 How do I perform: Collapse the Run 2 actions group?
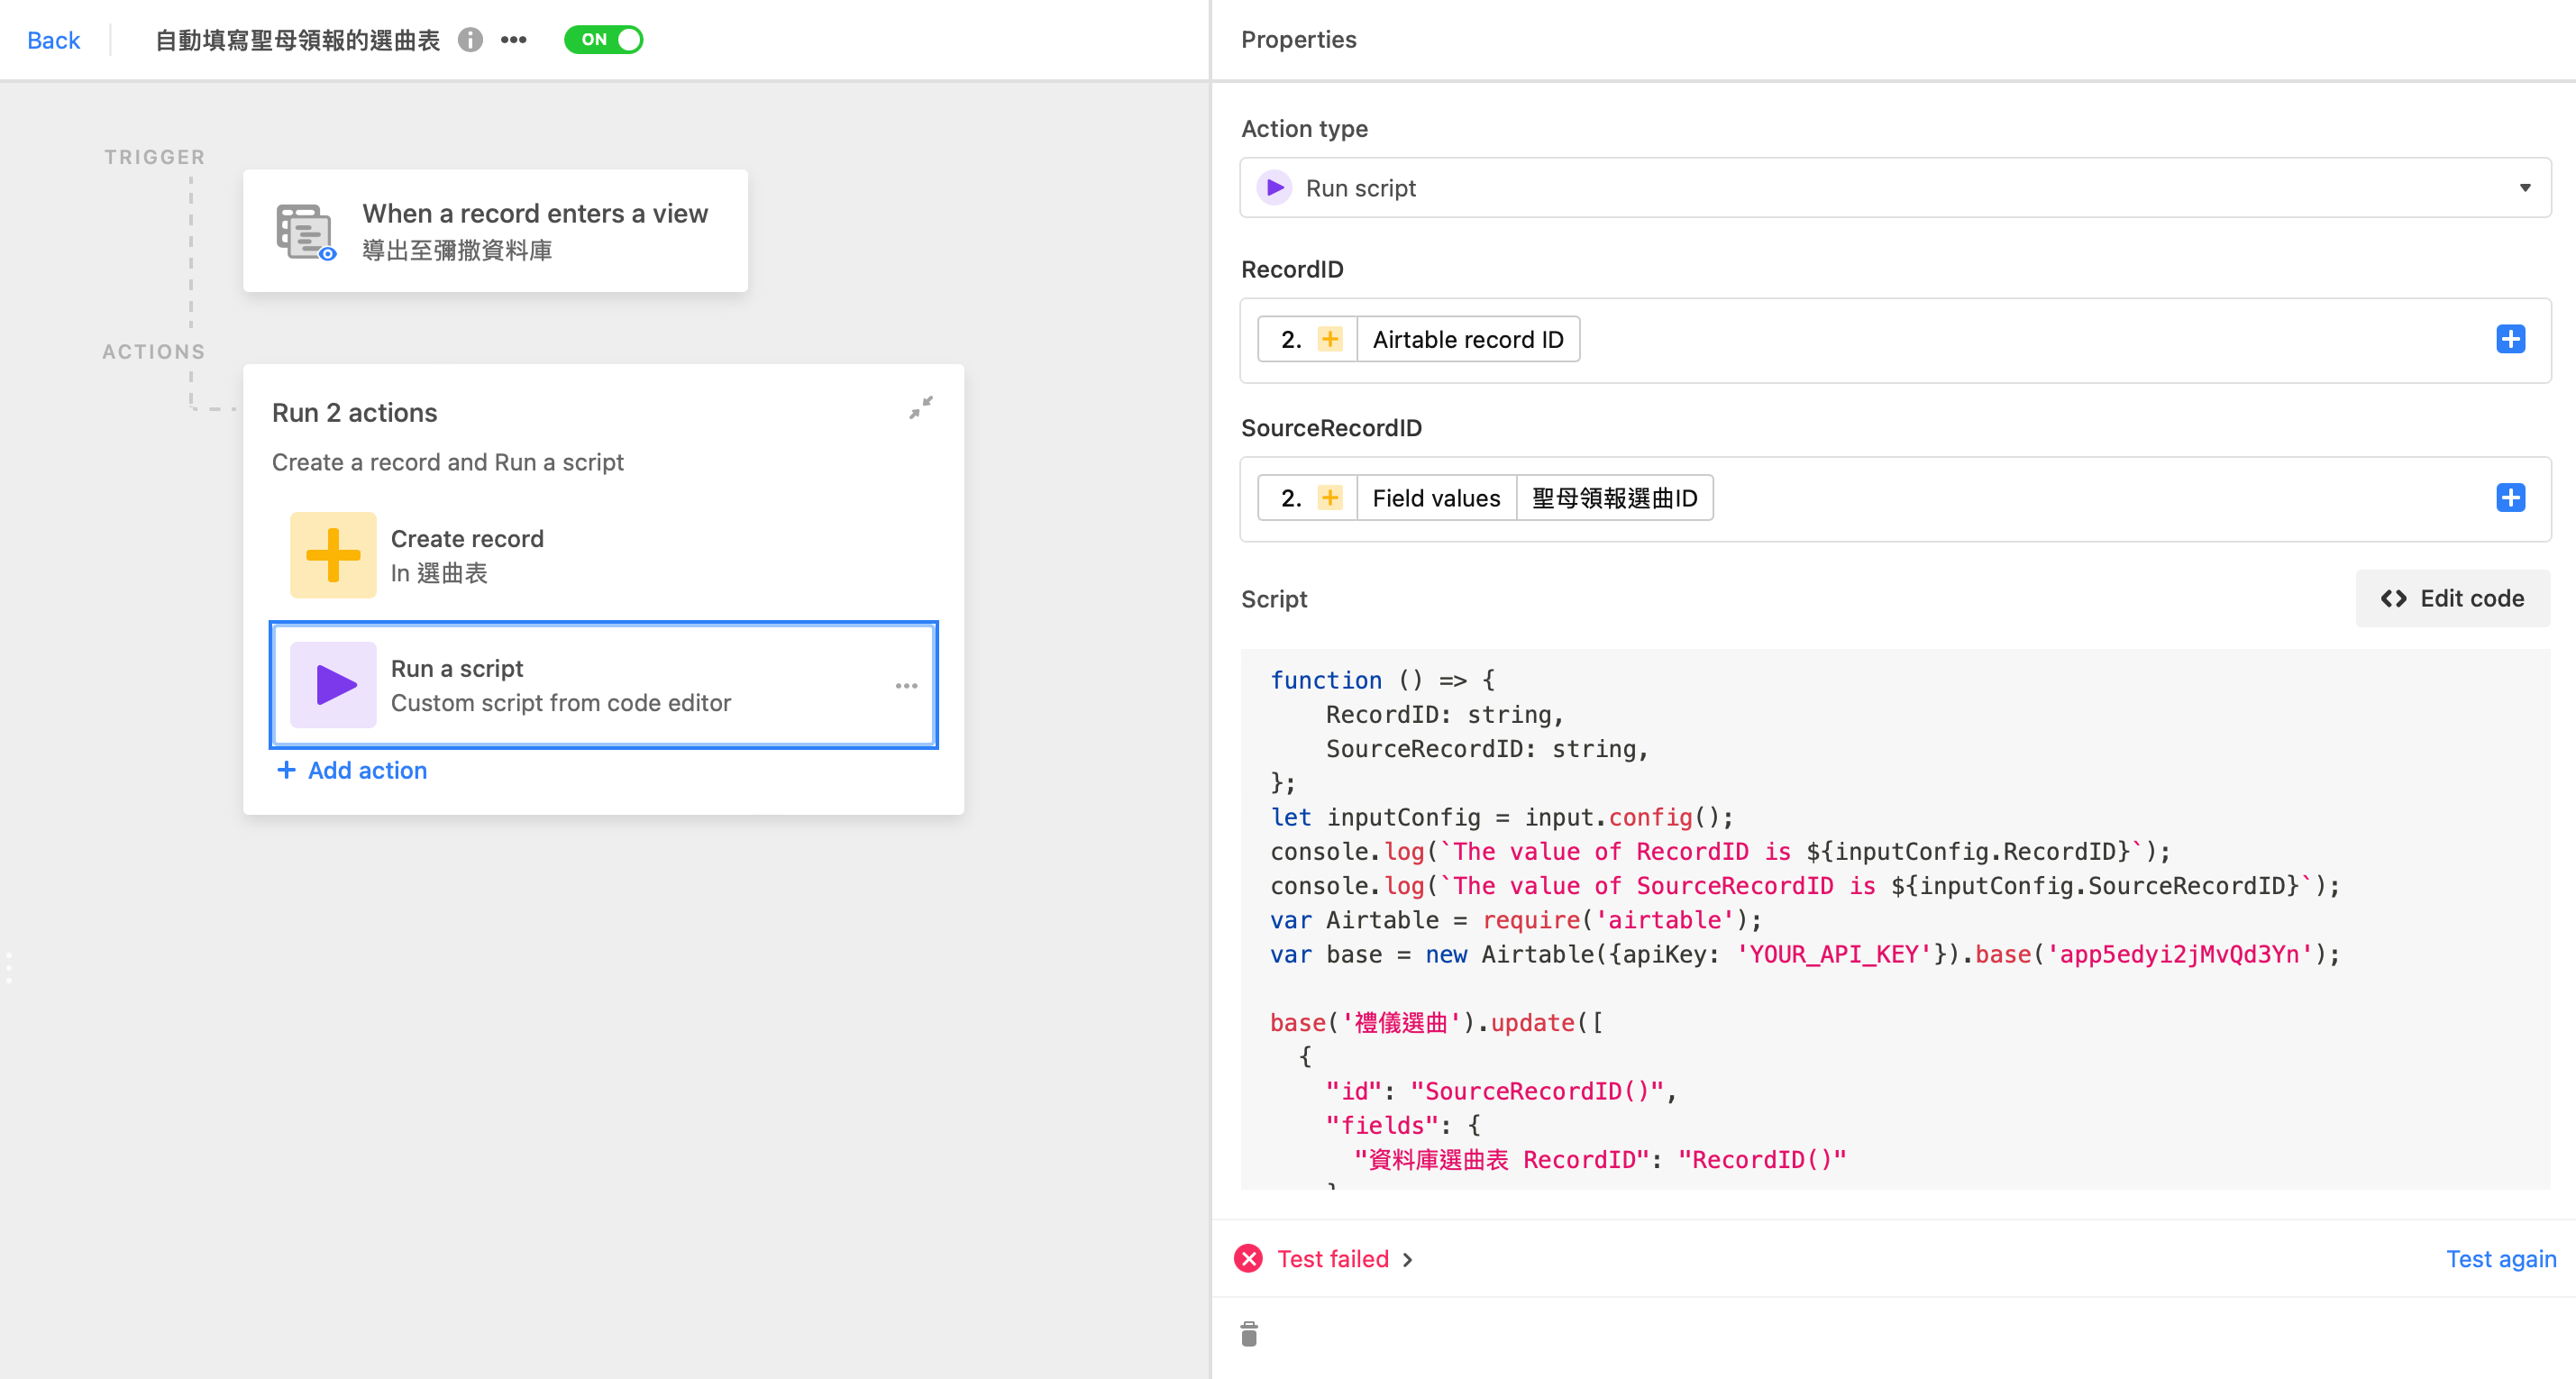click(921, 407)
